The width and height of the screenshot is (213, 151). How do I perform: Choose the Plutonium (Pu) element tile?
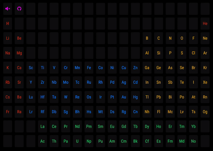coord(100,141)
